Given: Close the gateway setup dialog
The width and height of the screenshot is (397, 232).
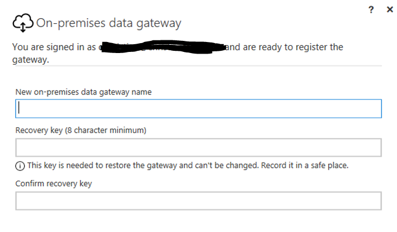Looking at the screenshot, I should (390, 9).
